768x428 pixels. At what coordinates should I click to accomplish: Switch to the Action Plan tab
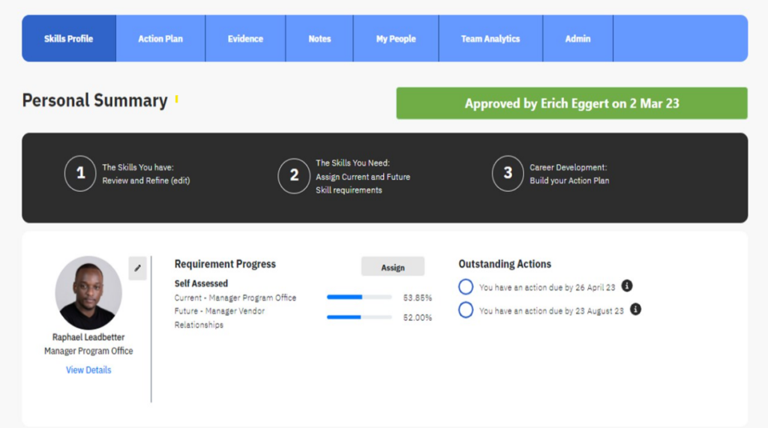pyautogui.click(x=160, y=38)
